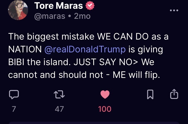Click the 2mo post timestamp
The image size is (188, 124).
tap(82, 16)
